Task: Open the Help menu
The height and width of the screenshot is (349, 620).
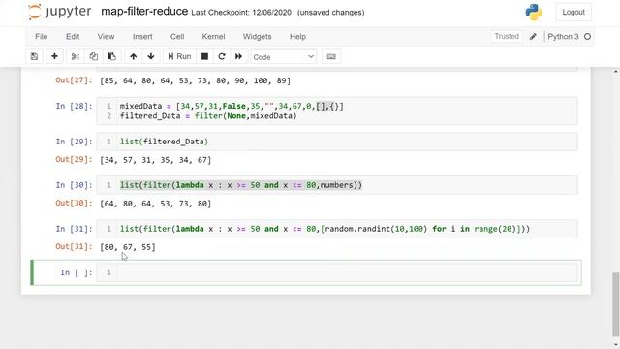Action: [297, 37]
